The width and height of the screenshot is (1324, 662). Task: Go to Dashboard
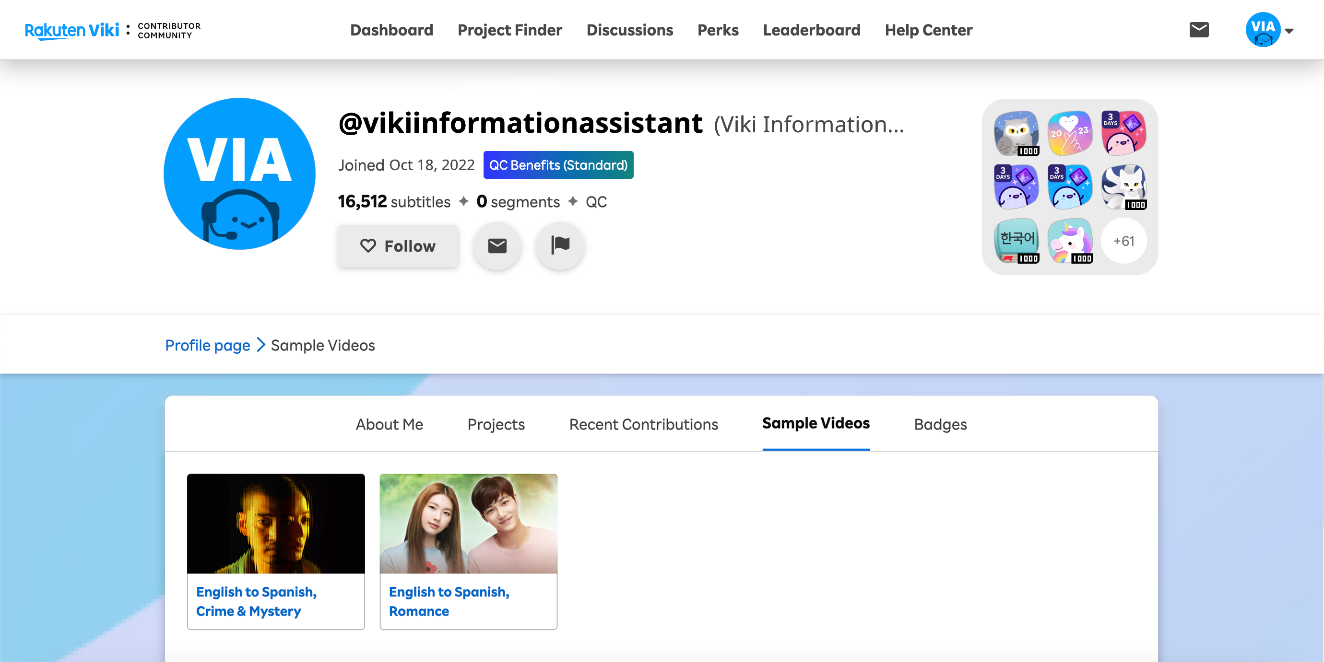(391, 30)
